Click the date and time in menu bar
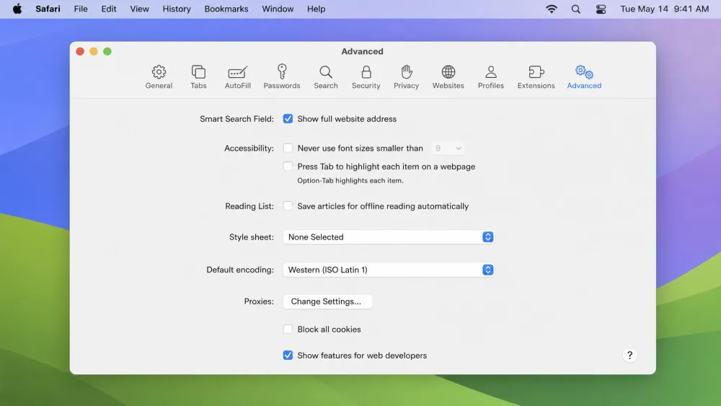Image resolution: width=721 pixels, height=406 pixels. [665, 9]
